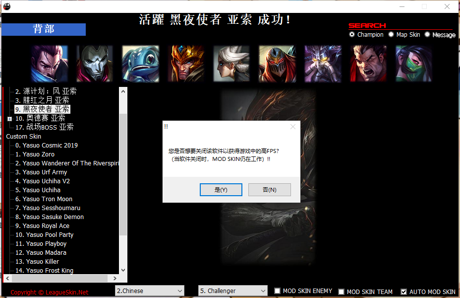Click the skin list scroll up arrow
This screenshot has height=298, width=460.
tap(123, 91)
